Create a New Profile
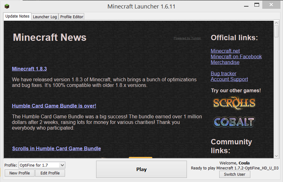 19,173
